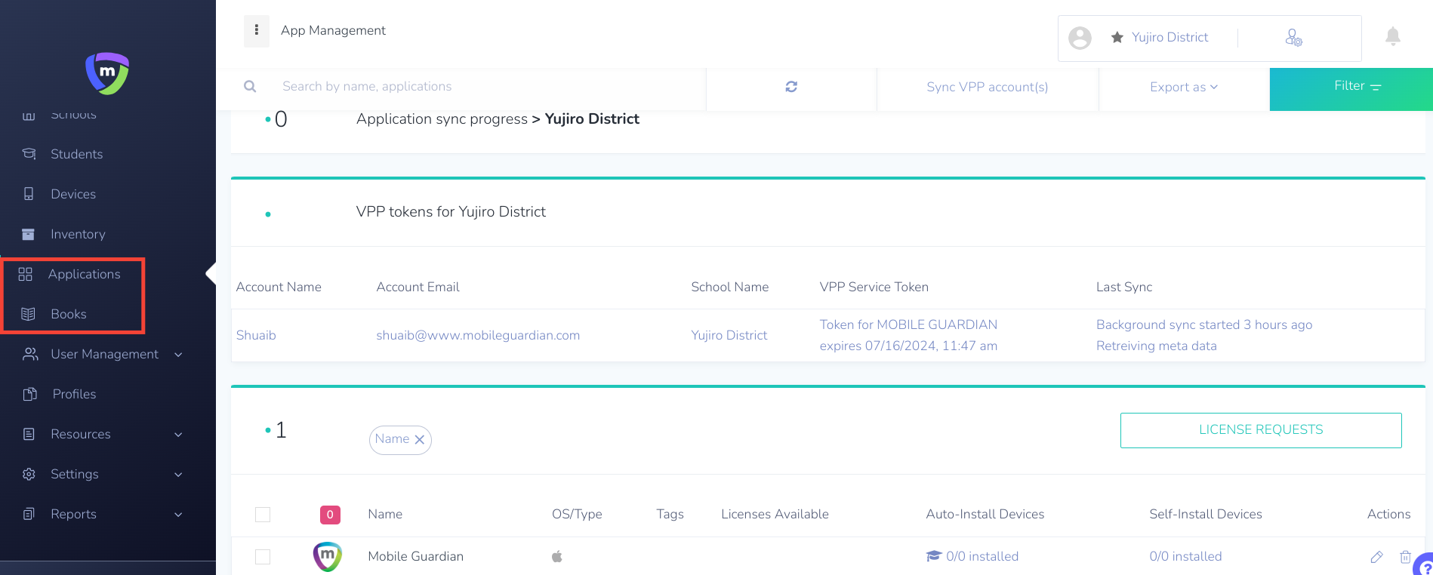
Task: Click the shuaib@www.mobileguardian.com email link
Action: 478,335
